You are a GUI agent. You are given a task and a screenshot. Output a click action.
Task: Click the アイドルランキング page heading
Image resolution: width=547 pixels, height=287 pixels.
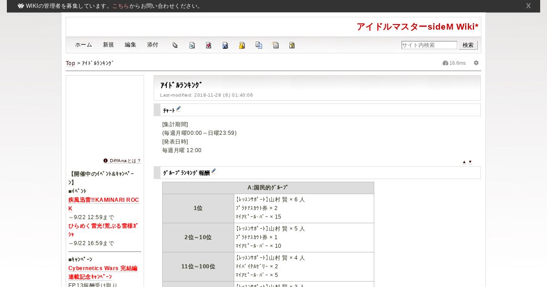[x=181, y=85]
